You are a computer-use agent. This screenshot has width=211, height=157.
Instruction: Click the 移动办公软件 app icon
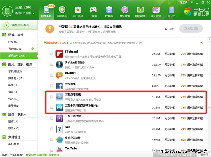(59, 140)
